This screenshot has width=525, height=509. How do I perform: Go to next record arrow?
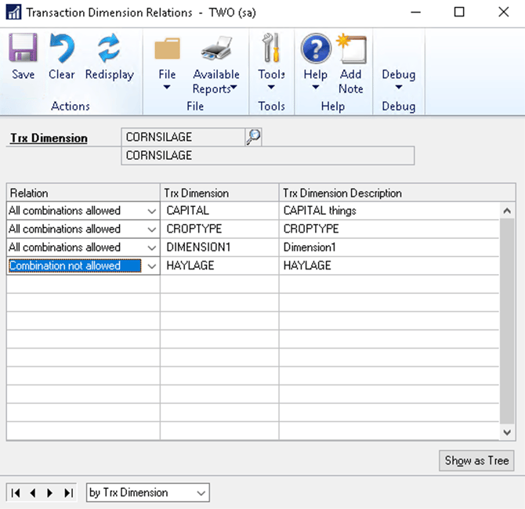(x=50, y=493)
